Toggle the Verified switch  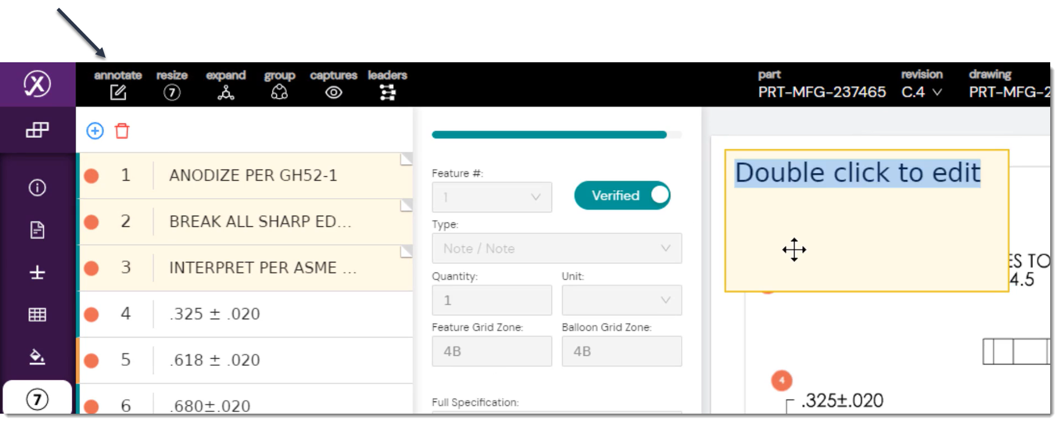622,195
